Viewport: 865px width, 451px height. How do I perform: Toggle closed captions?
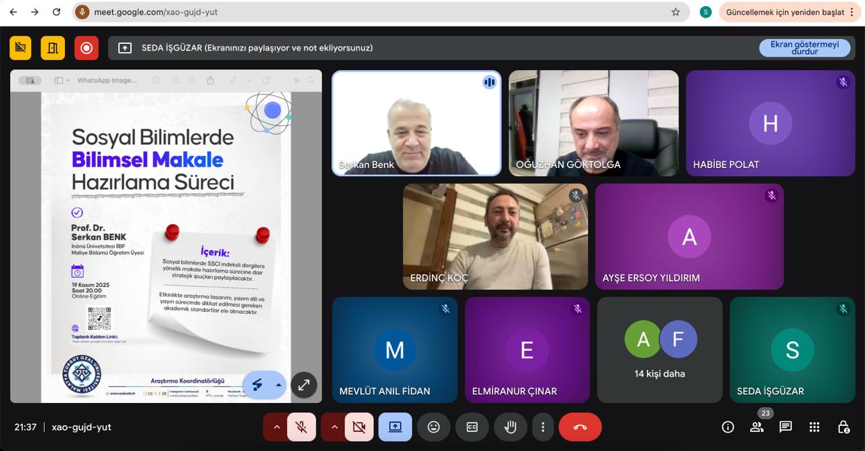point(472,427)
